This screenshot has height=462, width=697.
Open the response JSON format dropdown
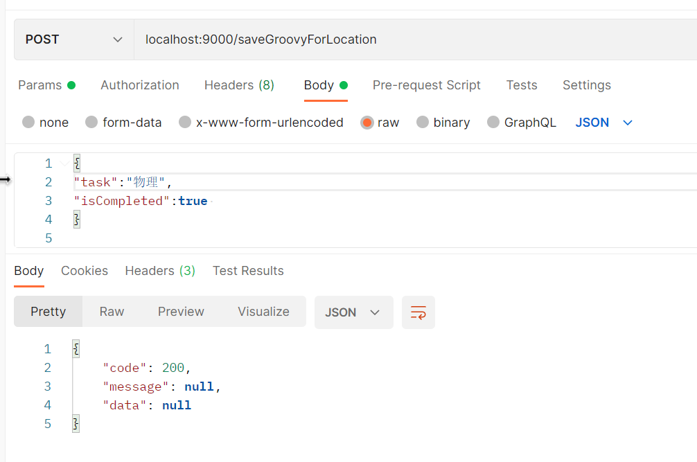coord(353,312)
